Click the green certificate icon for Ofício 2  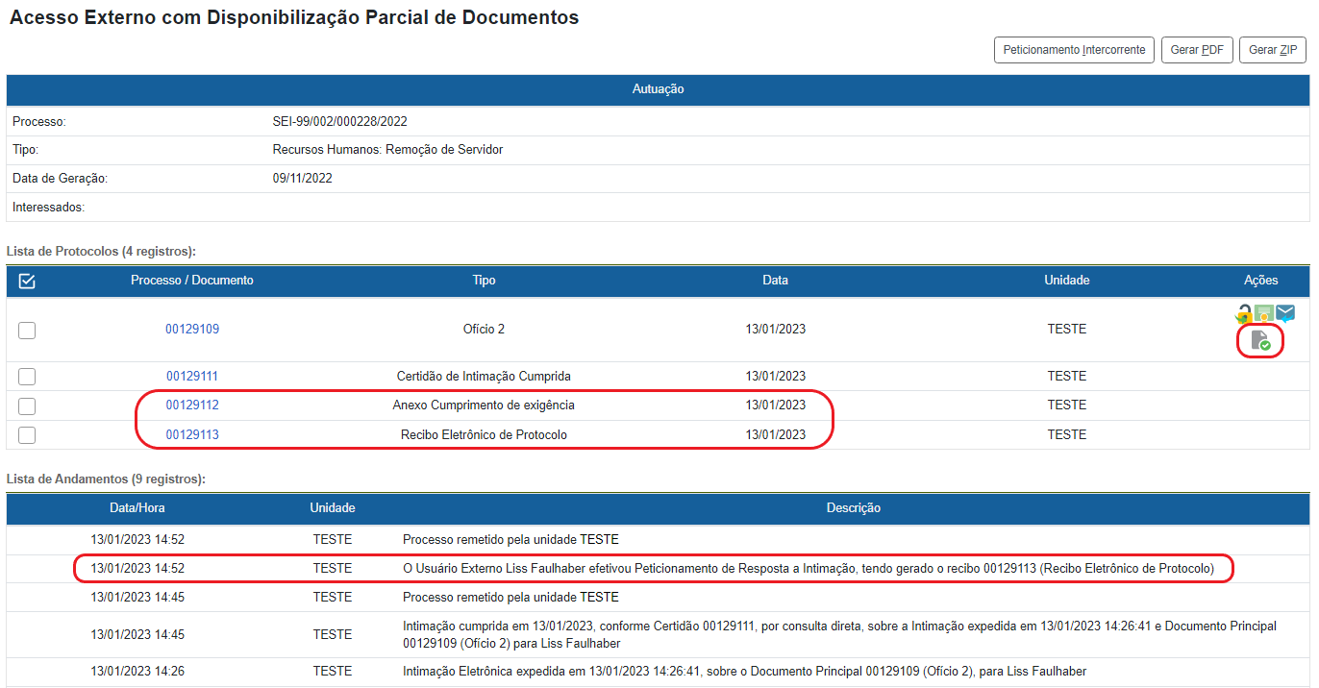point(1264,313)
